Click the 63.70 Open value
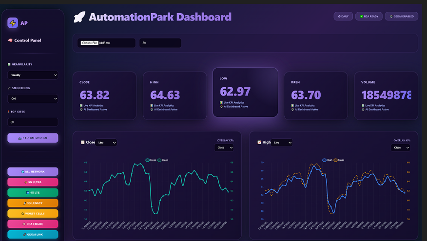The width and height of the screenshot is (427, 241). pyautogui.click(x=306, y=95)
